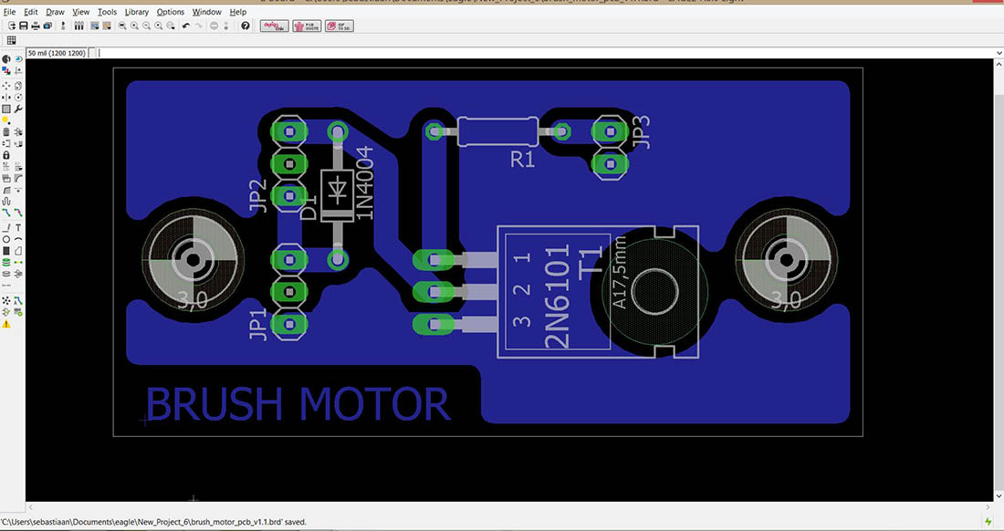Click the 50 mil coordinates display

click(57, 52)
